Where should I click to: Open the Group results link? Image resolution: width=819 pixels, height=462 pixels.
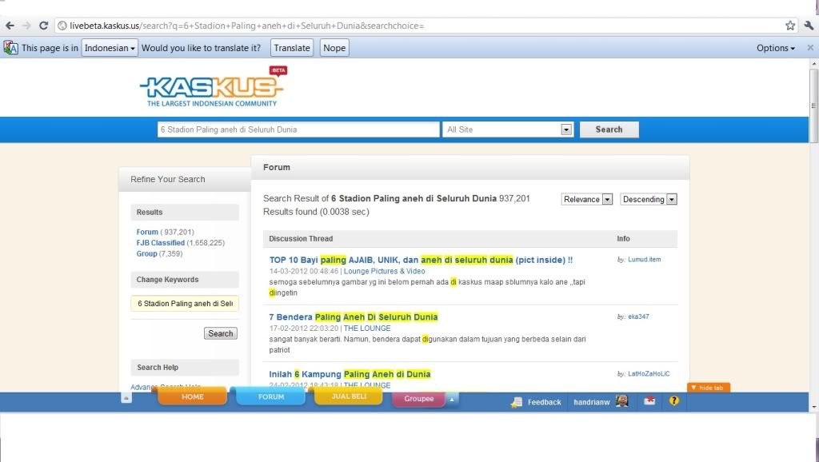(x=147, y=253)
